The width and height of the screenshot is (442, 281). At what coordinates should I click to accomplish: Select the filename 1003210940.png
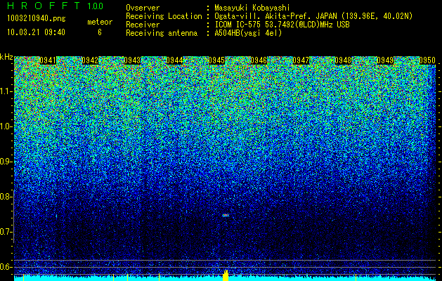(x=37, y=19)
